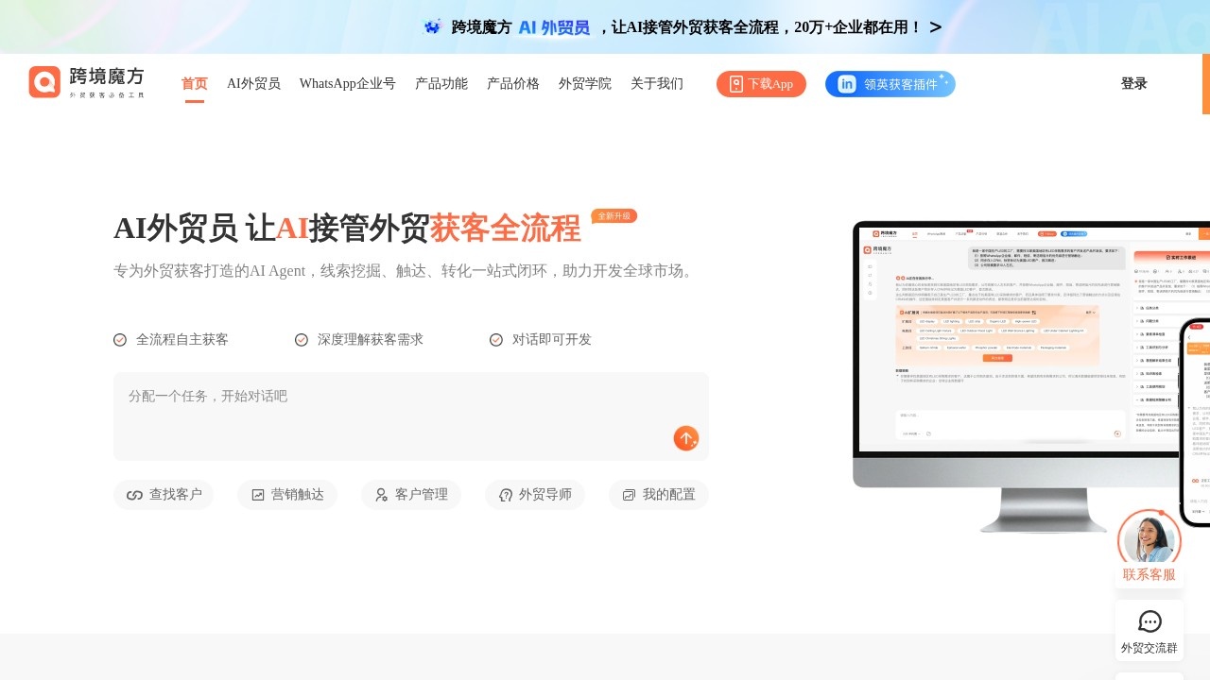This screenshot has width=1210, height=680.
Task: Open the 外贸交流群 chat icon
Action: coord(1149,621)
